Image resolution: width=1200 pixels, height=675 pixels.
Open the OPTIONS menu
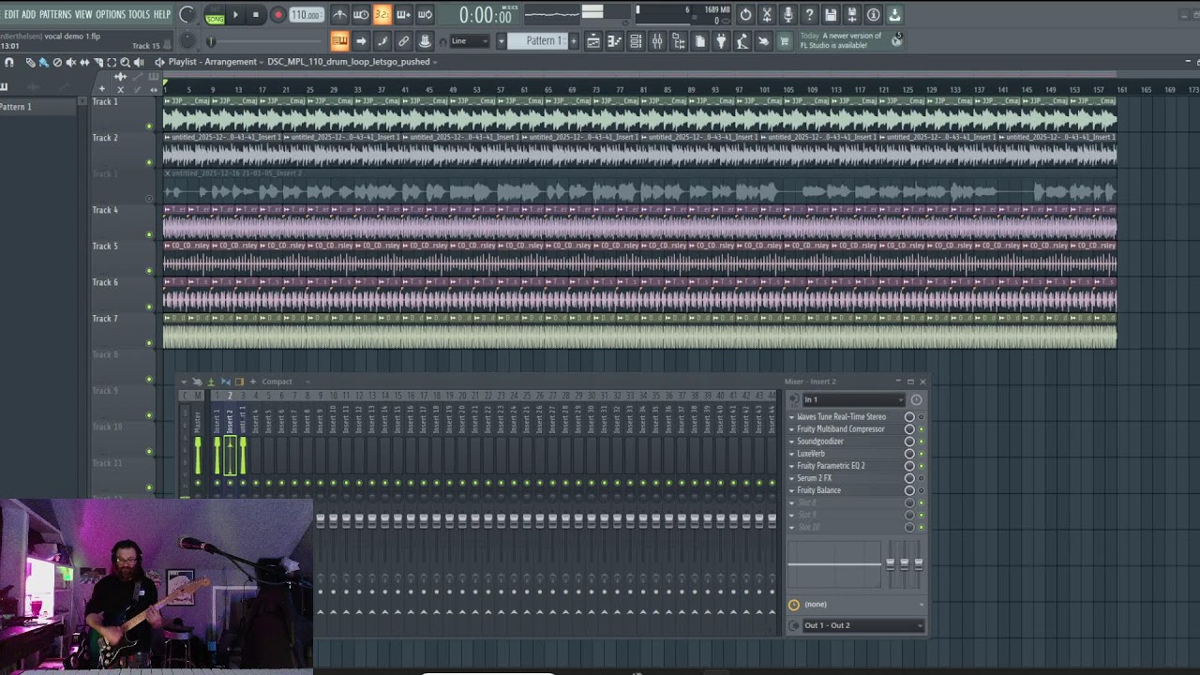pyautogui.click(x=111, y=14)
